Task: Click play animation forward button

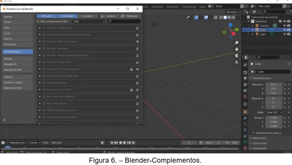Action: (125, 143)
